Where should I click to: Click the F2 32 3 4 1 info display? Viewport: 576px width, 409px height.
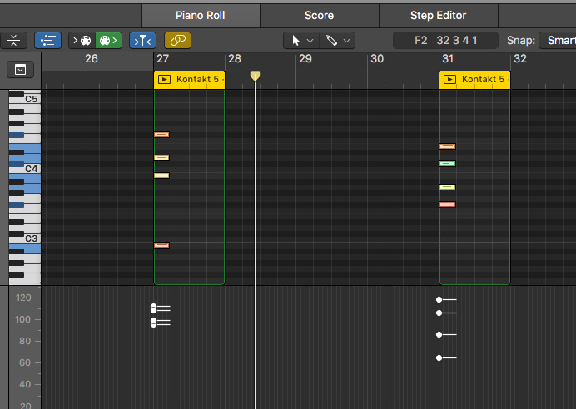[445, 41]
